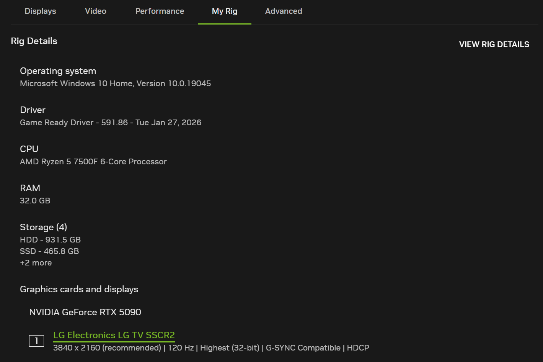The image size is (543, 362).
Task: Select Microsoft Windows 10 Home version text
Action: pyautogui.click(x=116, y=84)
